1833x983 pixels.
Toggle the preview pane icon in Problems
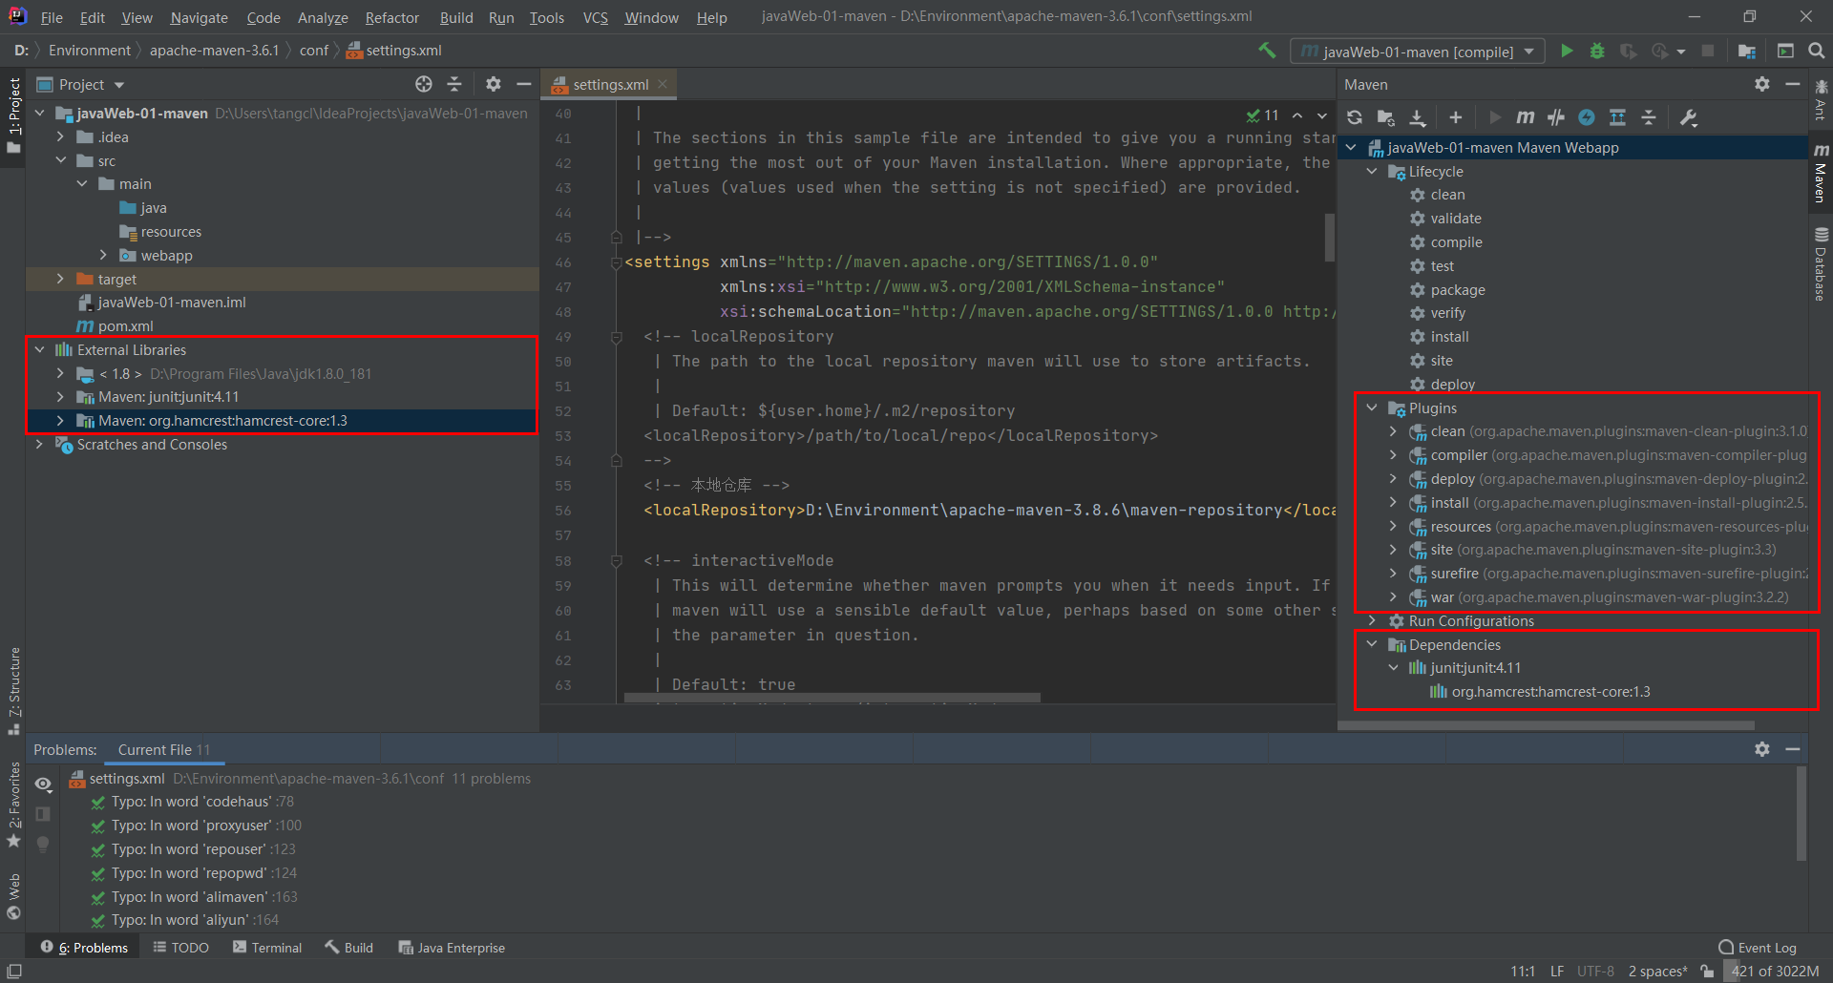coord(43,814)
